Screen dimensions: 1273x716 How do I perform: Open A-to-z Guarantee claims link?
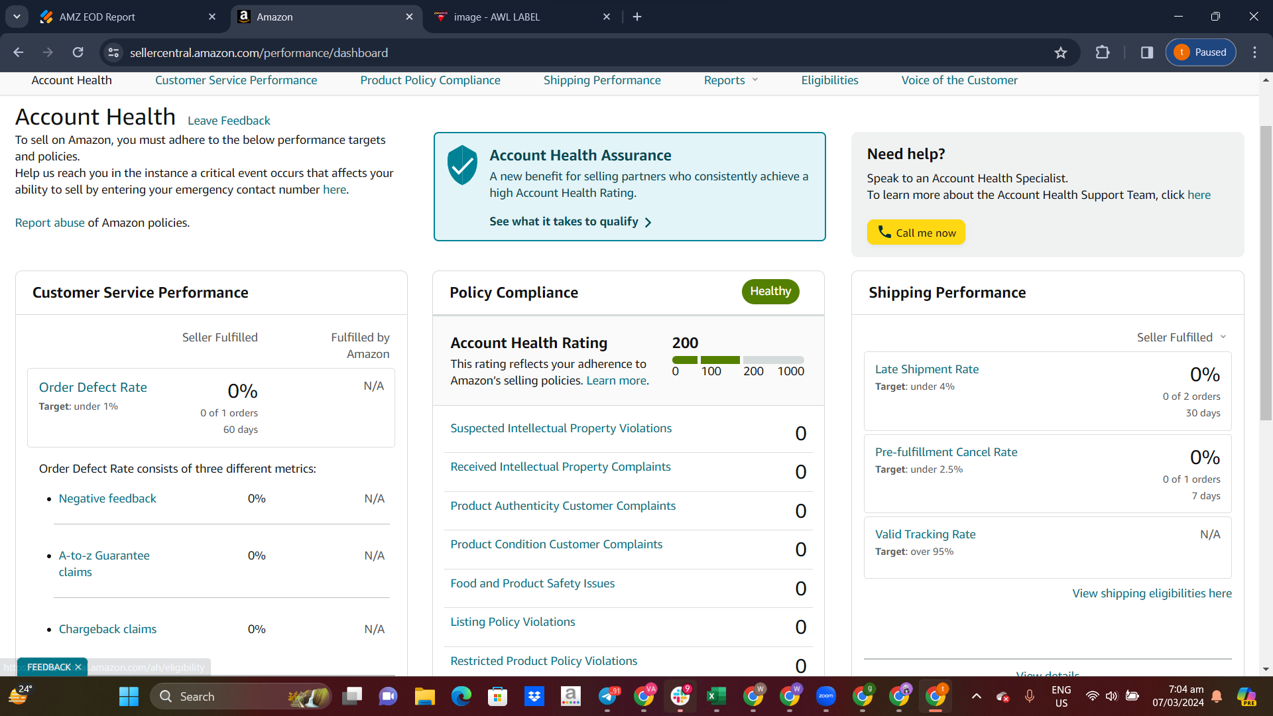[x=104, y=564]
